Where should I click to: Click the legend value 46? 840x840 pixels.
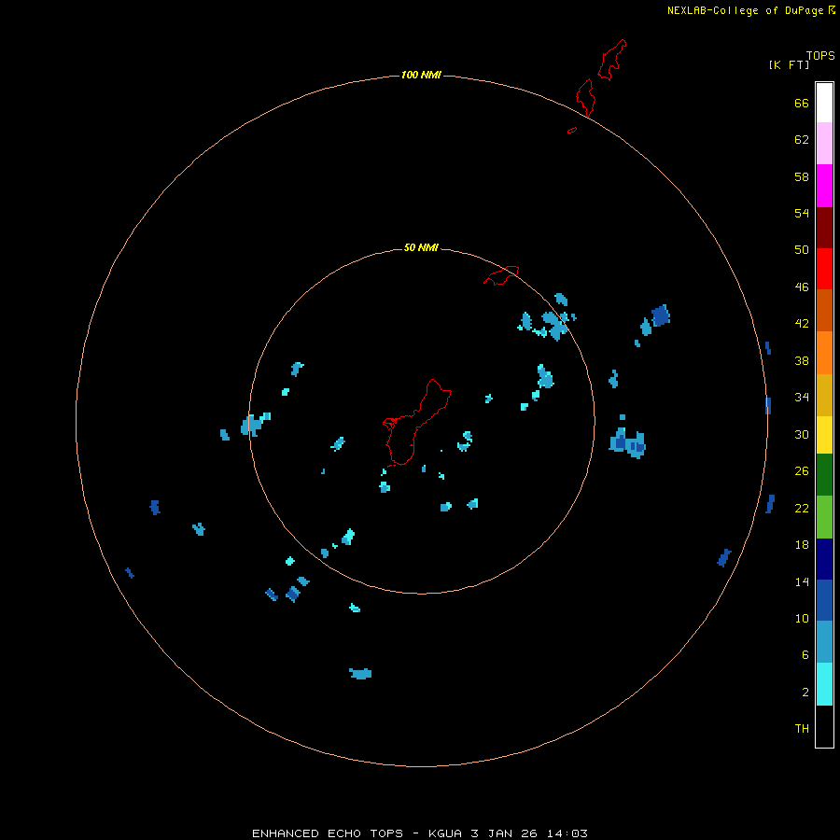pyautogui.click(x=802, y=287)
